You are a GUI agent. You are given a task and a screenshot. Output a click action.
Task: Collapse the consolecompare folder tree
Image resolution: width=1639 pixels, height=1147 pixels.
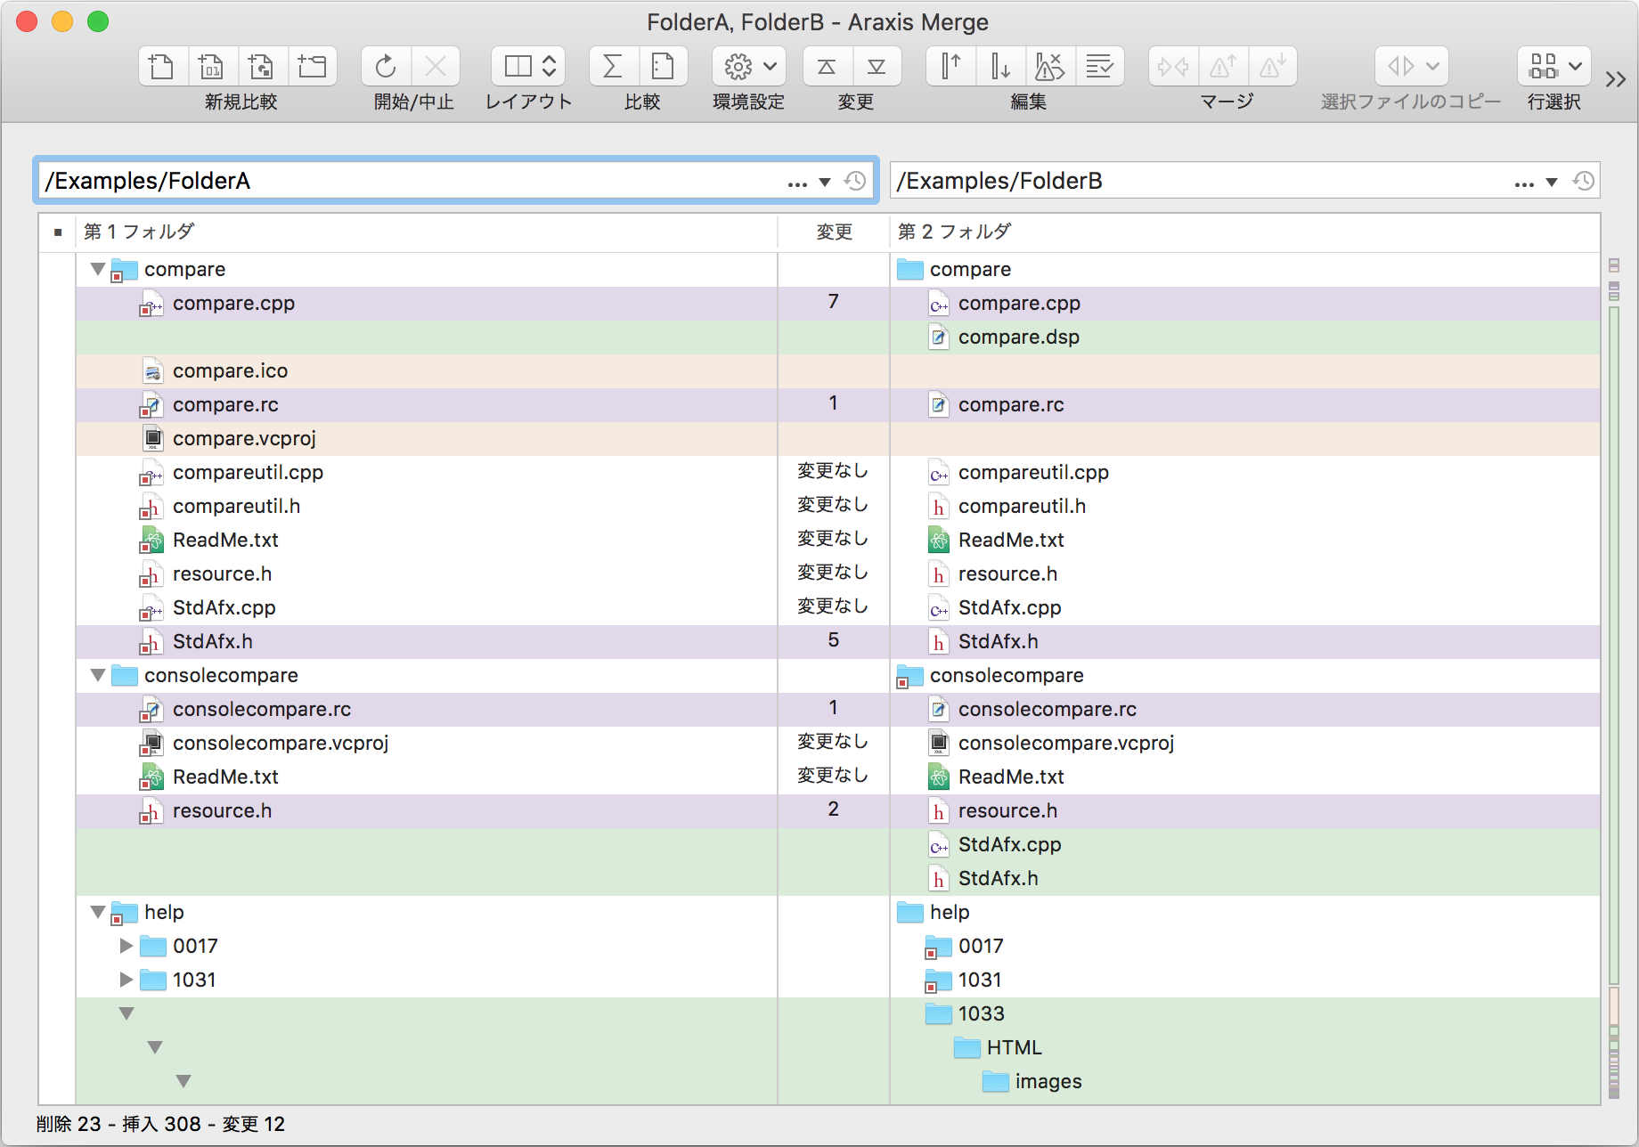point(98,675)
